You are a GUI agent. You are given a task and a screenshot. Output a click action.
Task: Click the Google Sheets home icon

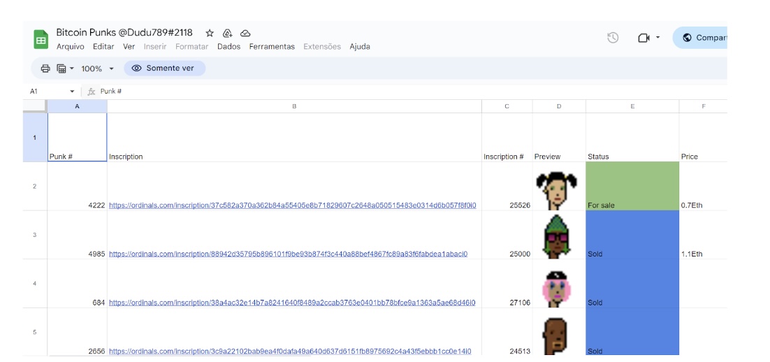point(41,40)
